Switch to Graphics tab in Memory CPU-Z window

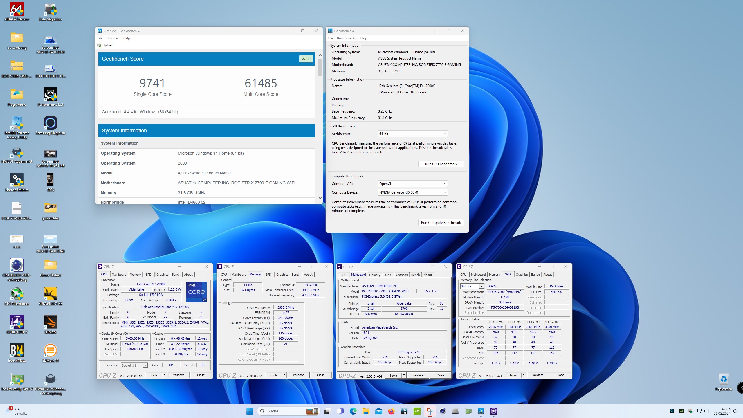click(x=282, y=275)
